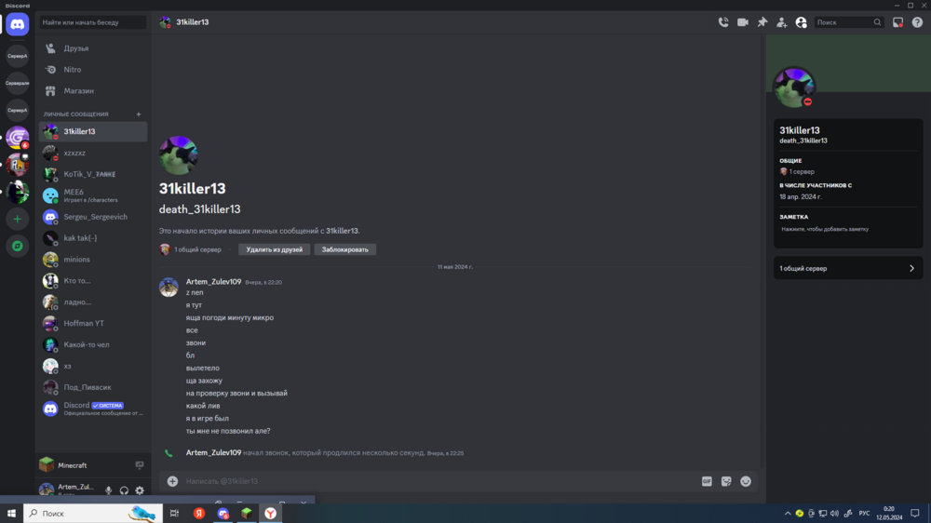Image resolution: width=931 pixels, height=523 pixels.
Task: Open the MEE6 bot conversation
Action: (92, 195)
